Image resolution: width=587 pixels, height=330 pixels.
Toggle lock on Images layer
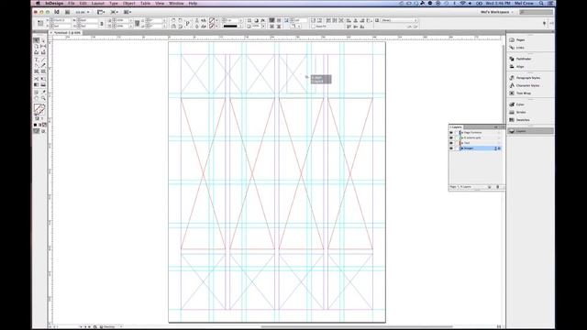pos(456,148)
